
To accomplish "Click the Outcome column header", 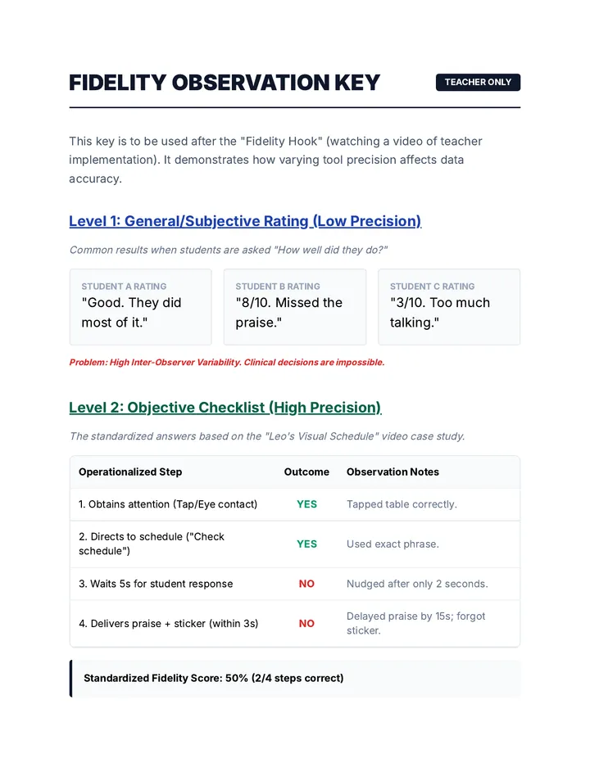I will (306, 472).
